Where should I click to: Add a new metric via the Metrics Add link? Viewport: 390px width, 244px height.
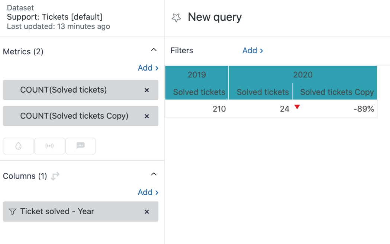pos(148,68)
